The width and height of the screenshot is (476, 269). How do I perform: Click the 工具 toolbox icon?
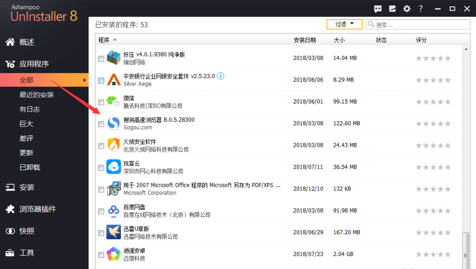(x=10, y=253)
